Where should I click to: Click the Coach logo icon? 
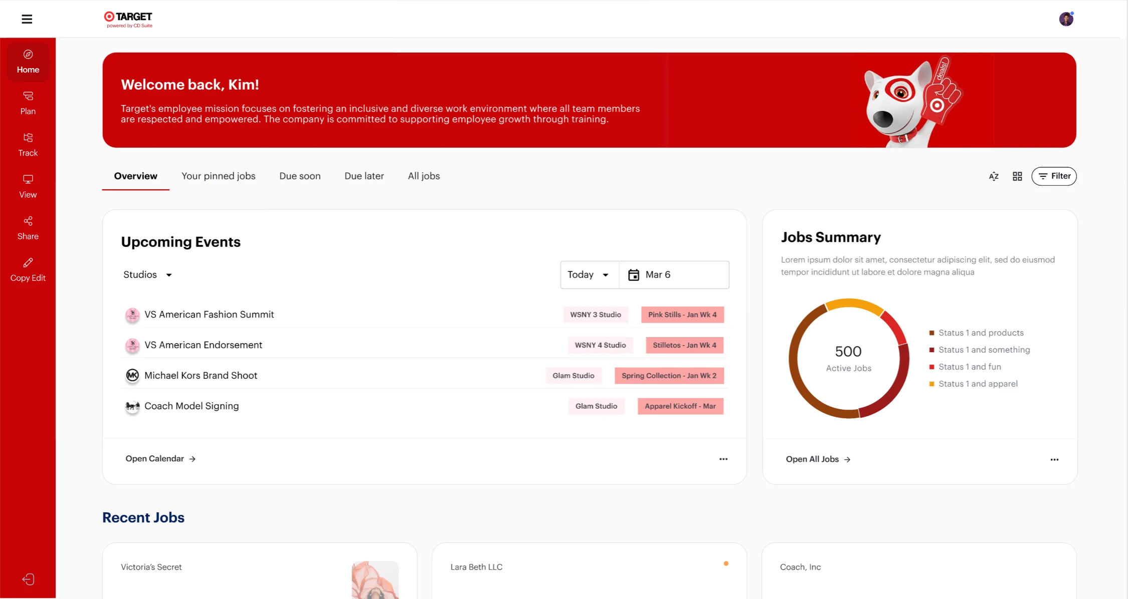[x=132, y=406]
